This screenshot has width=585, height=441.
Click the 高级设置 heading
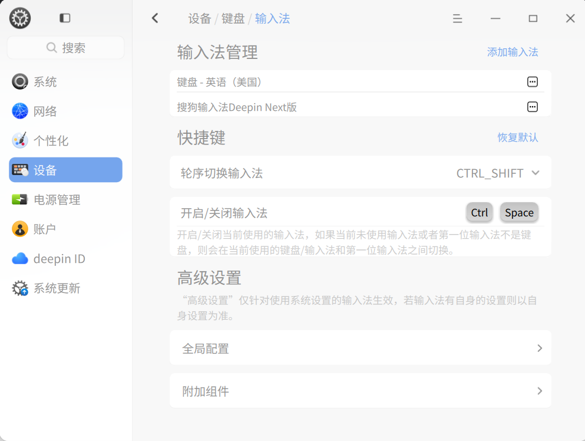[209, 278]
